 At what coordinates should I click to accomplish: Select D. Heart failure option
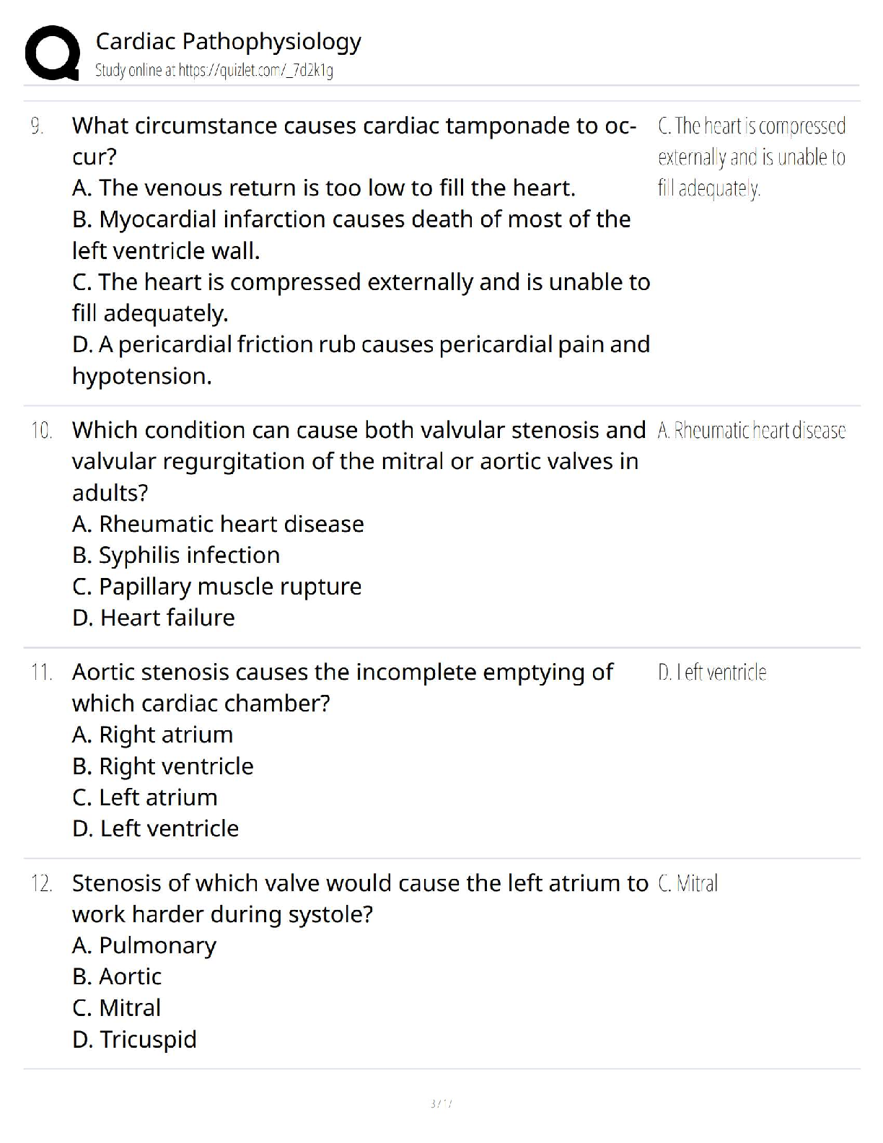pyautogui.click(x=154, y=618)
